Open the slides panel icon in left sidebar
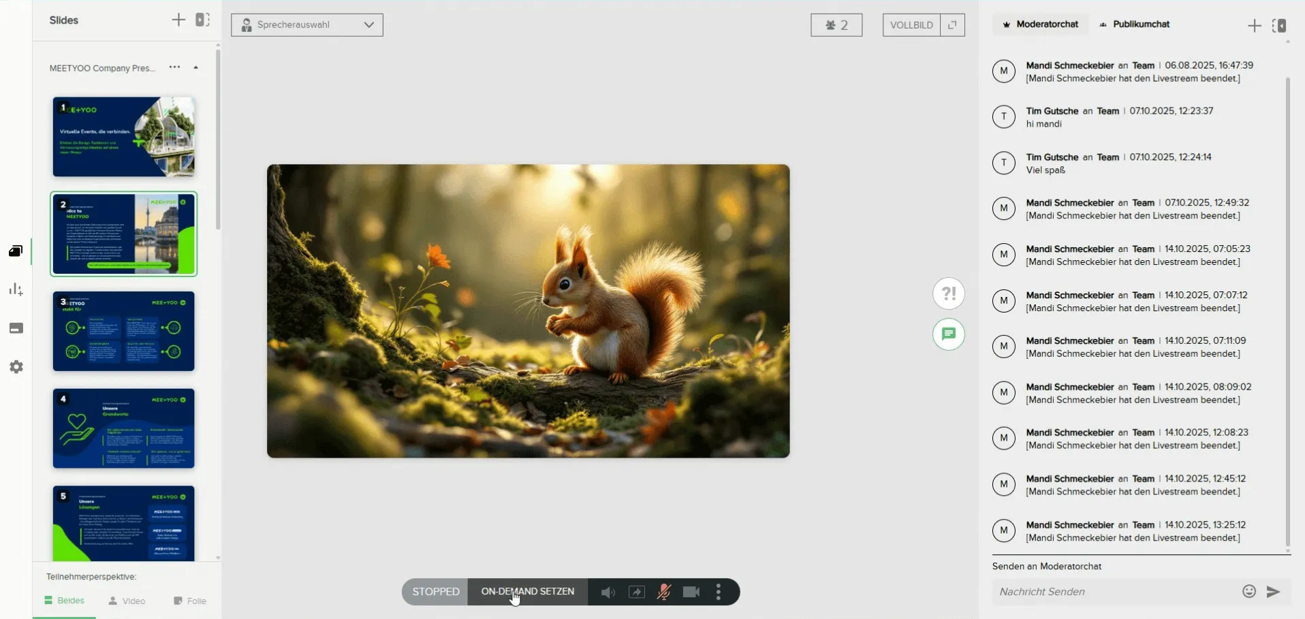The height and width of the screenshot is (619, 1305). (16, 251)
